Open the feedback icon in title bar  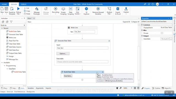[149, 4]
